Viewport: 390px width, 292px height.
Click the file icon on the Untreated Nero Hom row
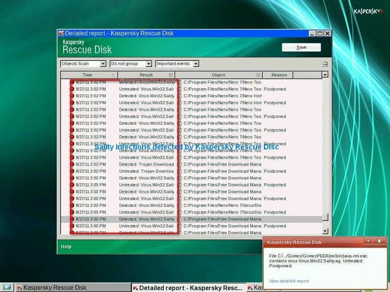point(180,103)
